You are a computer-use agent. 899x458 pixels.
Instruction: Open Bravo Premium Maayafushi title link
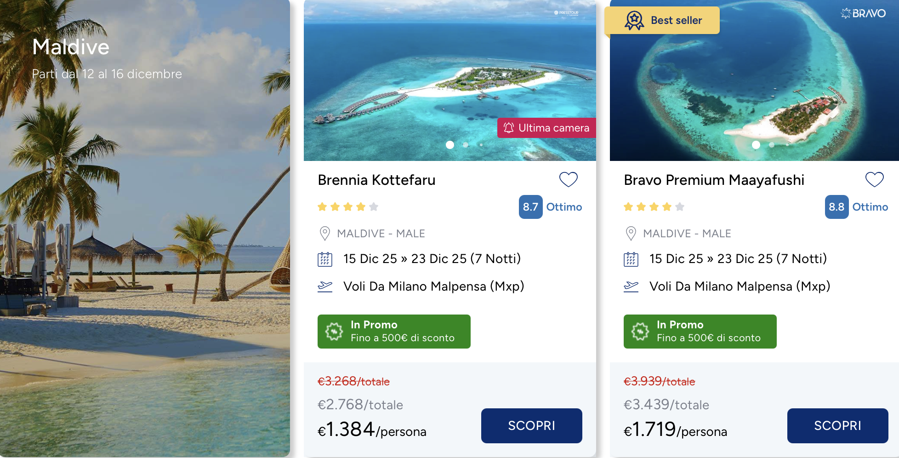click(x=714, y=180)
